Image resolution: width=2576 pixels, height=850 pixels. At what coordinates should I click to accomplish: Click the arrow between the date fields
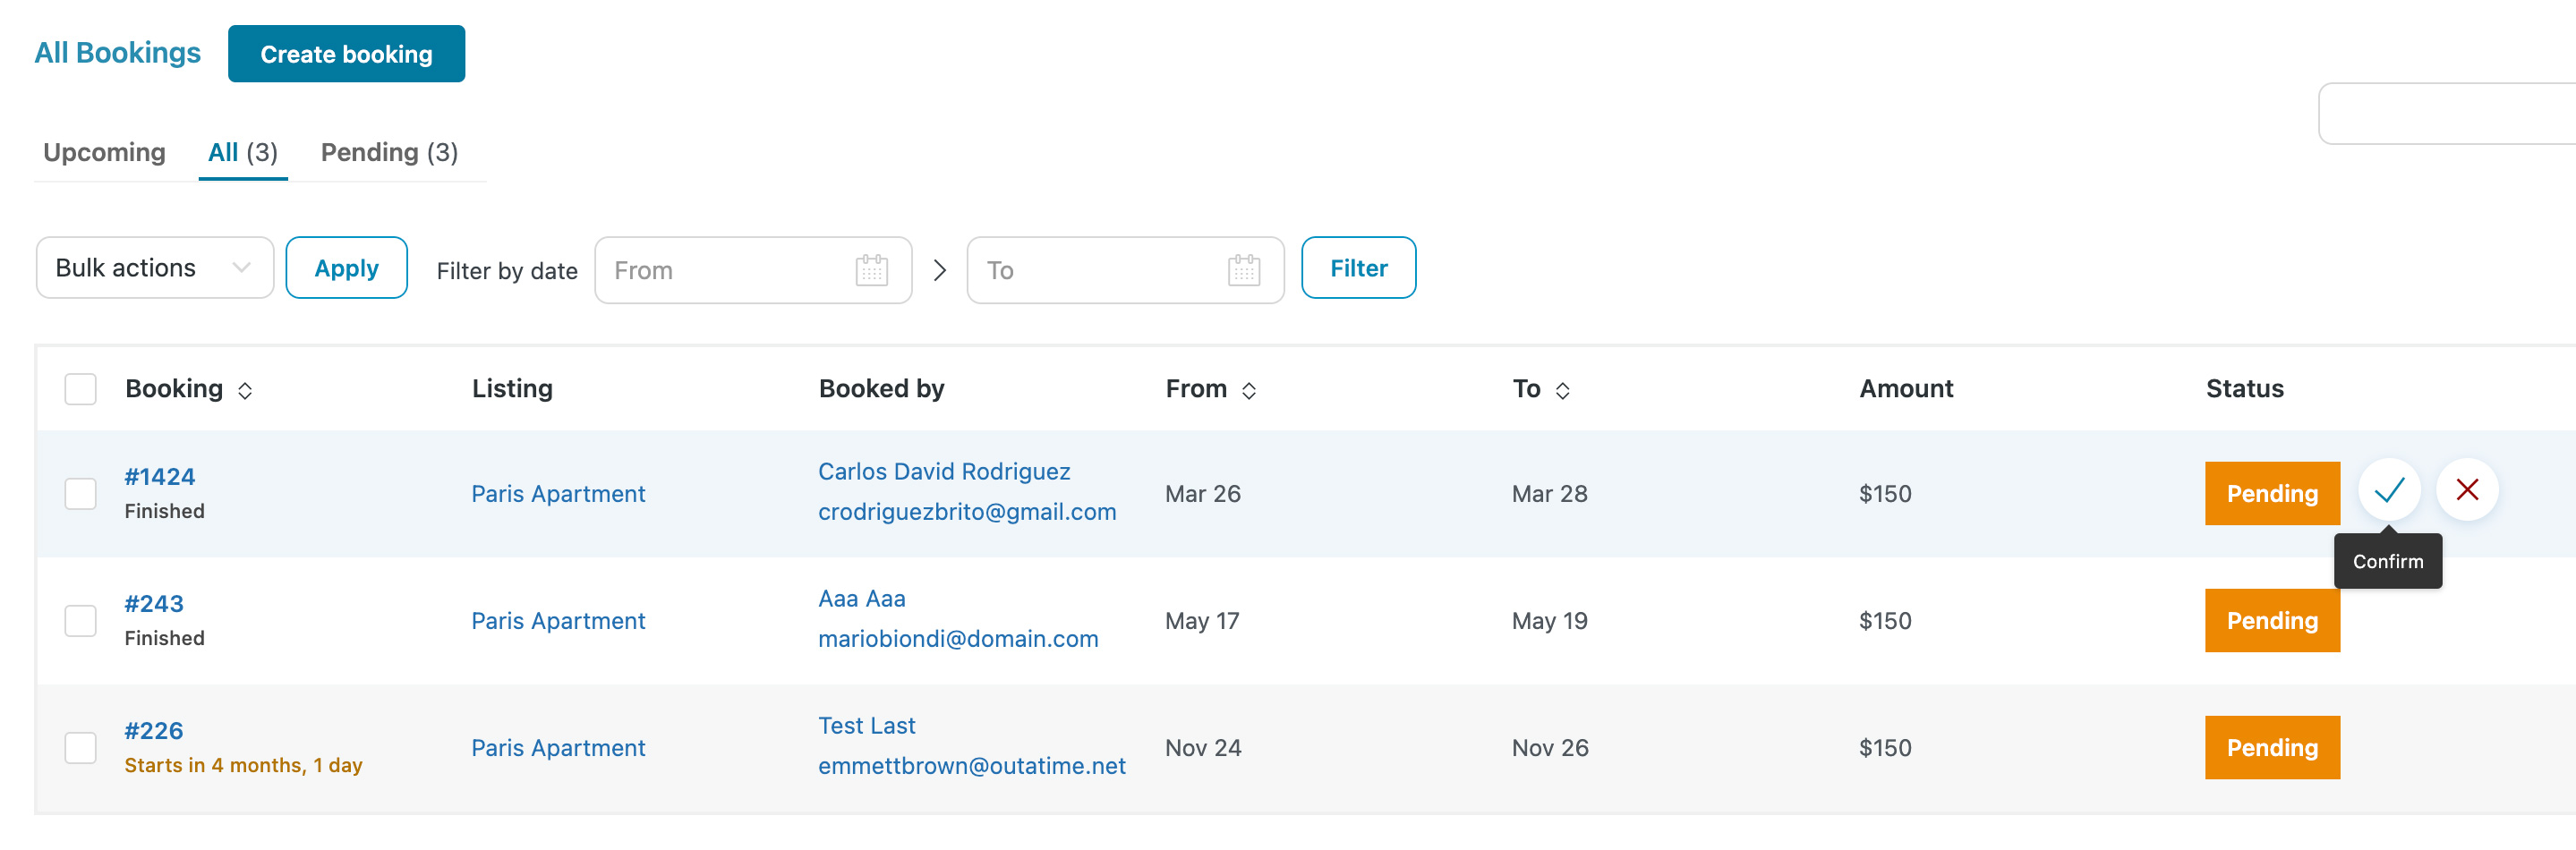click(939, 270)
